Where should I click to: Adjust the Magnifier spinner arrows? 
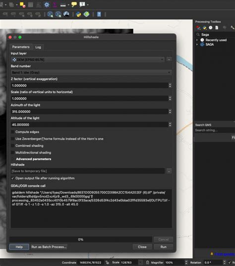point(186,263)
